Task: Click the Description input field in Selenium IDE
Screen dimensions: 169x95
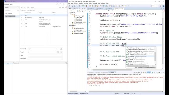Action: click(x=45, y=59)
